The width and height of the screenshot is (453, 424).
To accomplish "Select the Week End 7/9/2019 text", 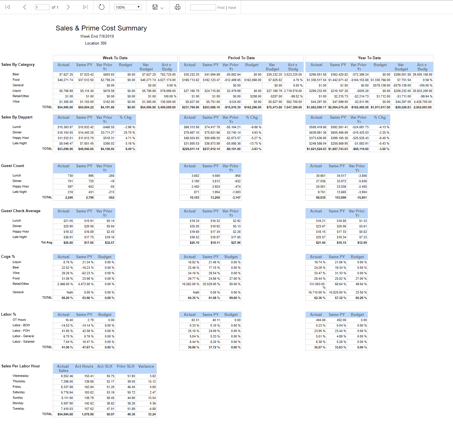I will coord(97,36).
